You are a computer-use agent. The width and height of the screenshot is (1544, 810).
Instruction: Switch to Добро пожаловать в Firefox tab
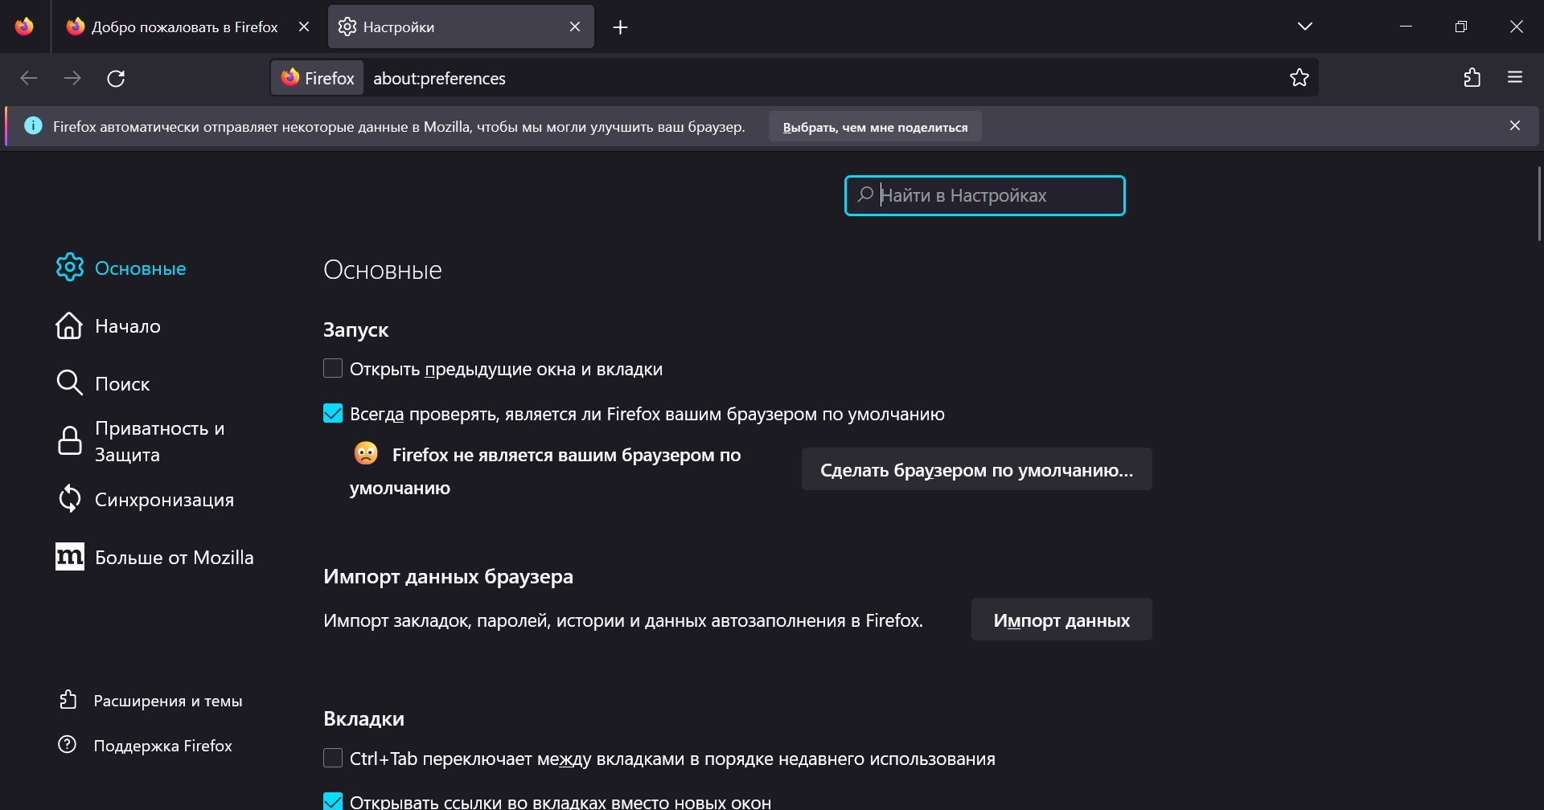[184, 27]
